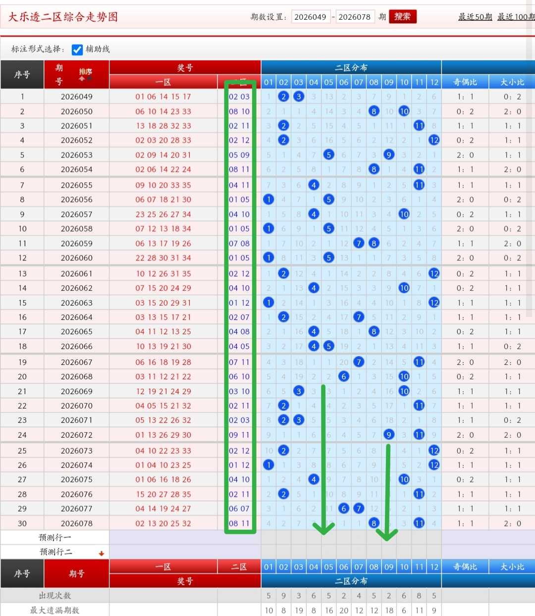
Task: Click column header 06 in 二区分布
Action: click(x=344, y=82)
